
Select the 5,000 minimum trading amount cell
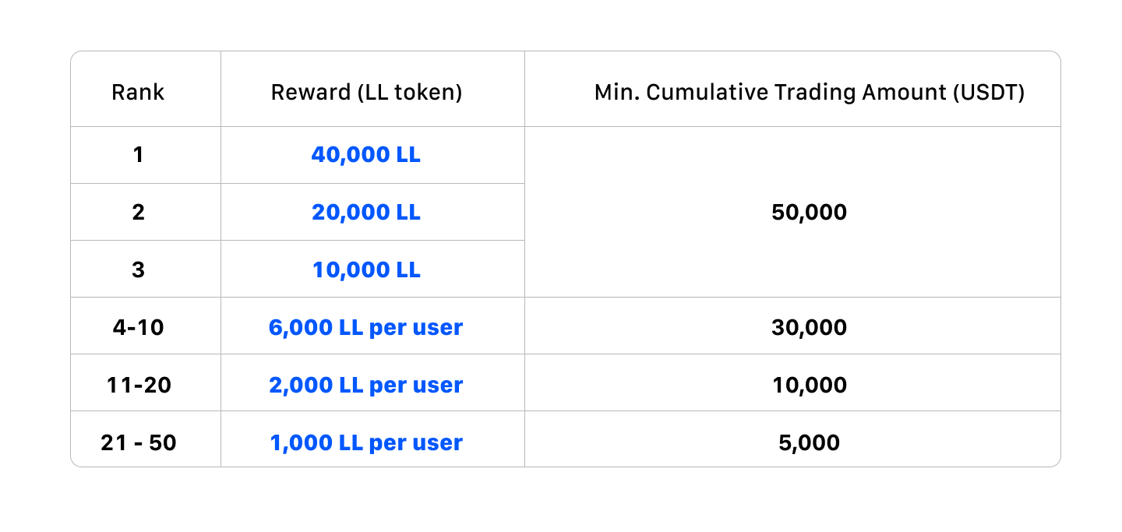(809, 442)
